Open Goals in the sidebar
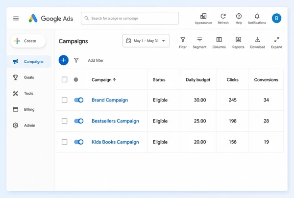Image resolution: width=294 pixels, height=198 pixels. pos(24,77)
